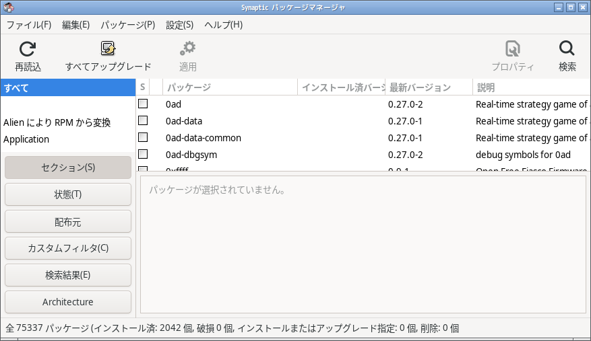Image resolution: width=591 pixels, height=341 pixels.
Task: Click version 0.27.0-1 in the 0ad-data row
Action: pos(405,121)
